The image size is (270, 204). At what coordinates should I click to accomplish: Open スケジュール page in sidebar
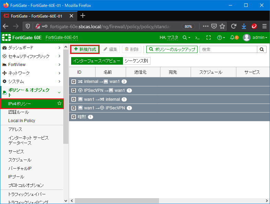coord(20,160)
